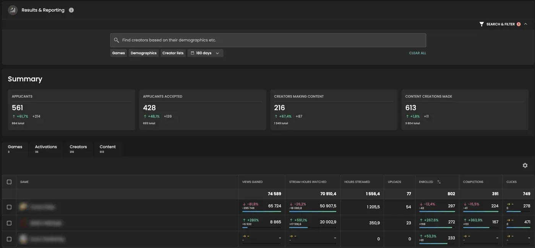Click the Applicants Accepted value 428
The height and width of the screenshot is (248, 535).
pos(149,108)
